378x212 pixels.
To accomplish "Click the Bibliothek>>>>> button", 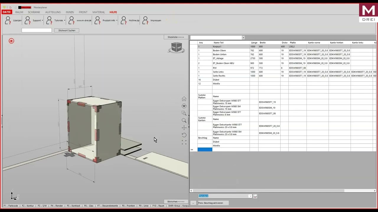I will pyautogui.click(x=176, y=202).
